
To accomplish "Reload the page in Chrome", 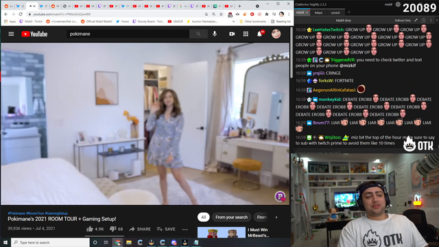I will (21, 14).
